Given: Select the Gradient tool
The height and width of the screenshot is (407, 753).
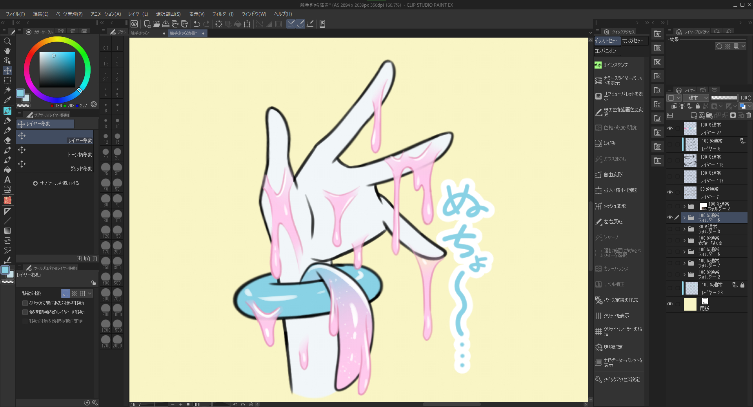Looking at the screenshot, I should coord(7,231).
